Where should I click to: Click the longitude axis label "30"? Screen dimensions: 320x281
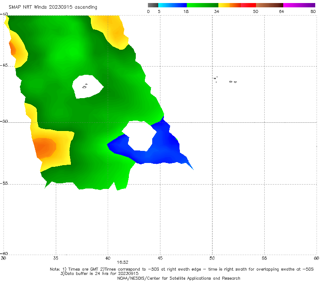pyautogui.click(x=3, y=258)
